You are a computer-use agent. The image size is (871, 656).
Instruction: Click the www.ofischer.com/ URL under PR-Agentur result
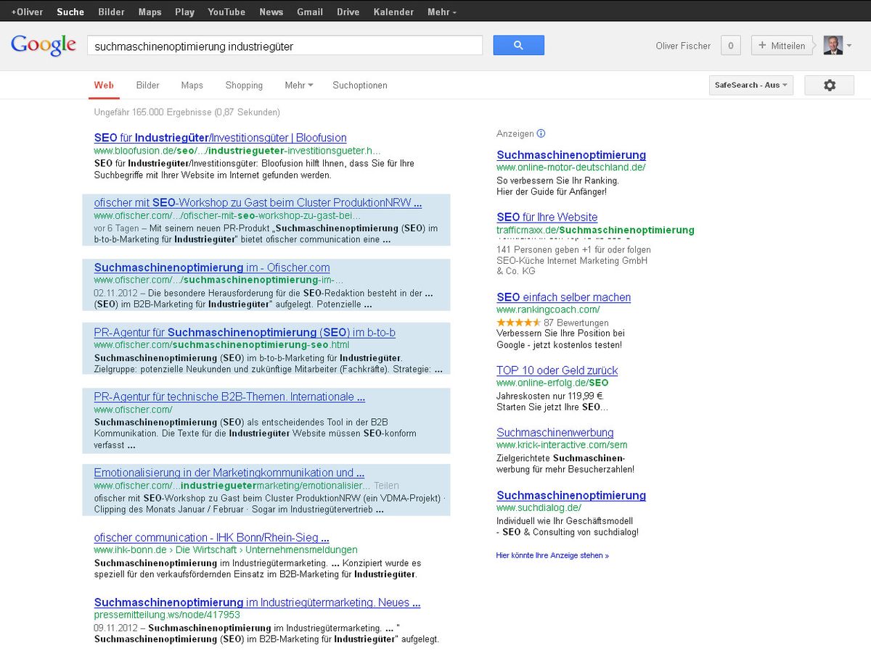pyautogui.click(x=133, y=410)
